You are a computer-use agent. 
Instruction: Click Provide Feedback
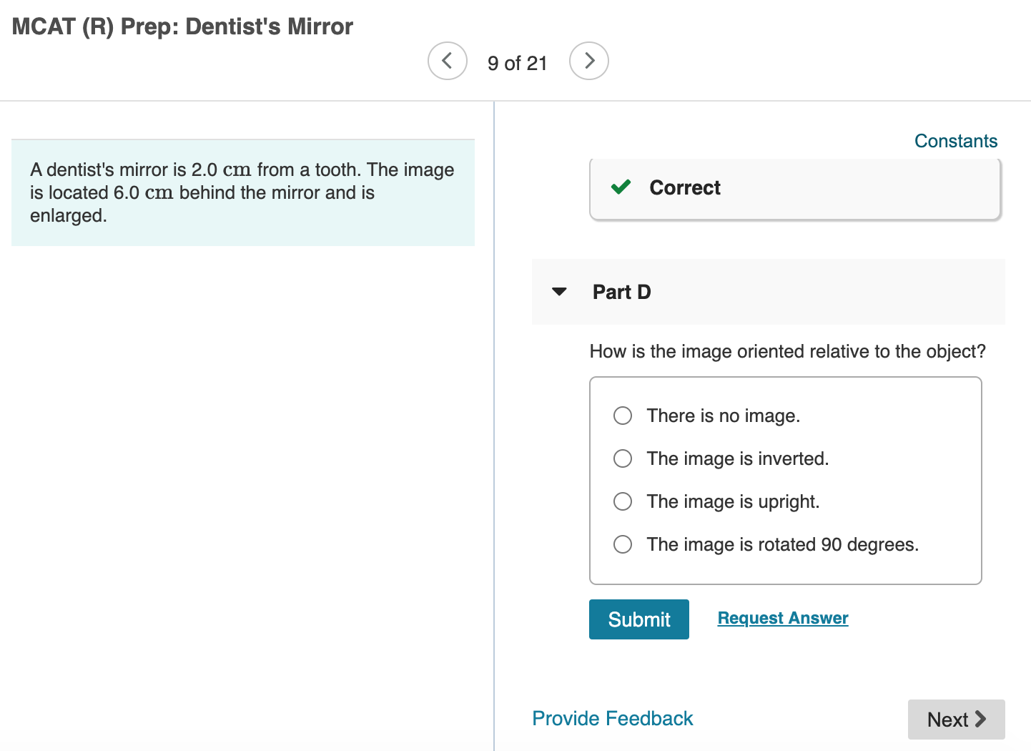click(x=612, y=718)
